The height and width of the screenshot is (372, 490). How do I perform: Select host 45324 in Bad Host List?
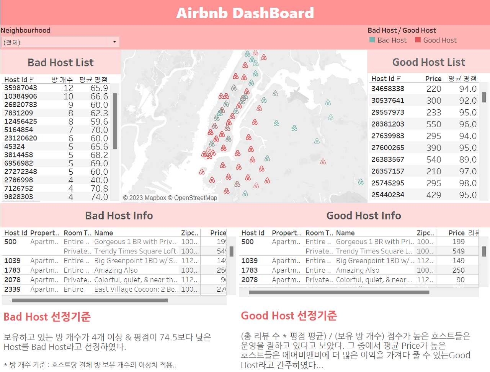tap(15, 147)
